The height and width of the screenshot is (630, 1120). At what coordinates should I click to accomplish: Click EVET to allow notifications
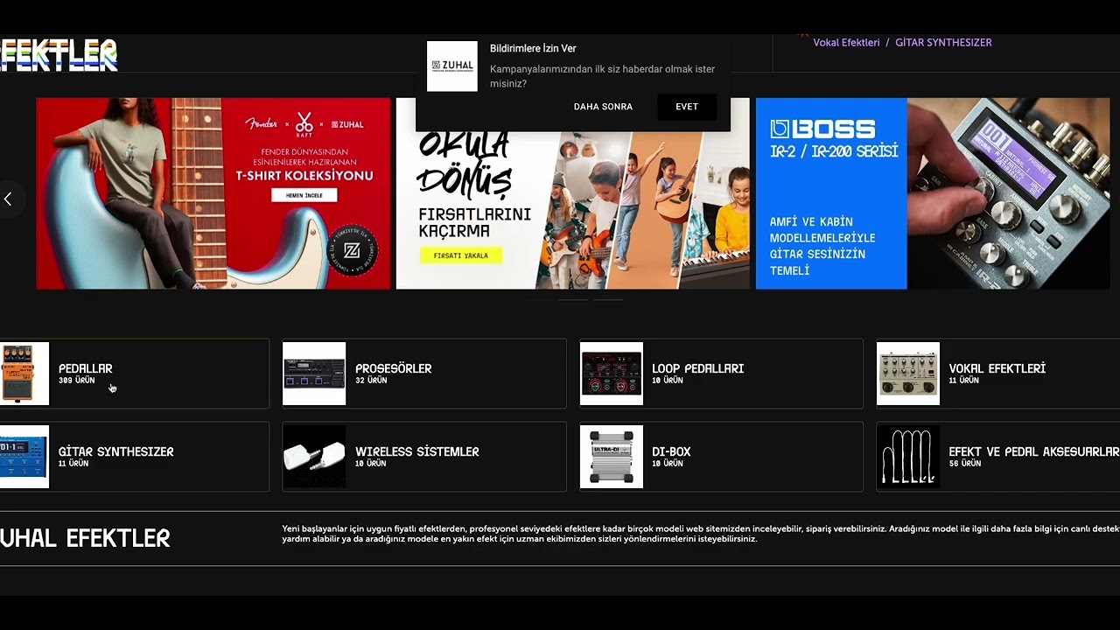pos(687,107)
